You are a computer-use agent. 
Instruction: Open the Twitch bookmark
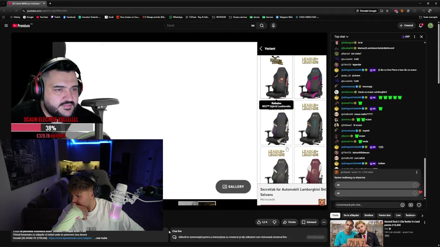pos(55,17)
